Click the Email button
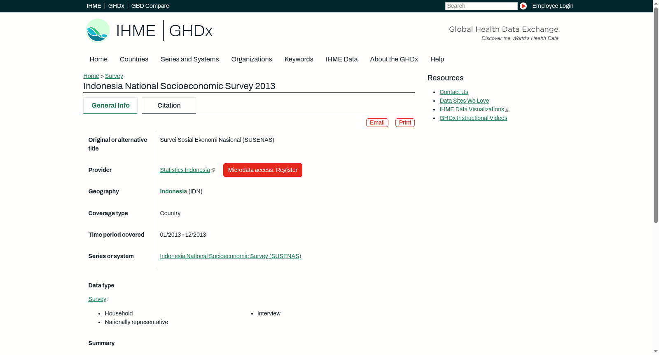659x355 pixels. pyautogui.click(x=377, y=122)
